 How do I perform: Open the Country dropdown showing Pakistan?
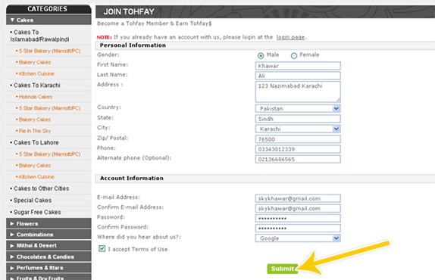pyautogui.click(x=298, y=108)
